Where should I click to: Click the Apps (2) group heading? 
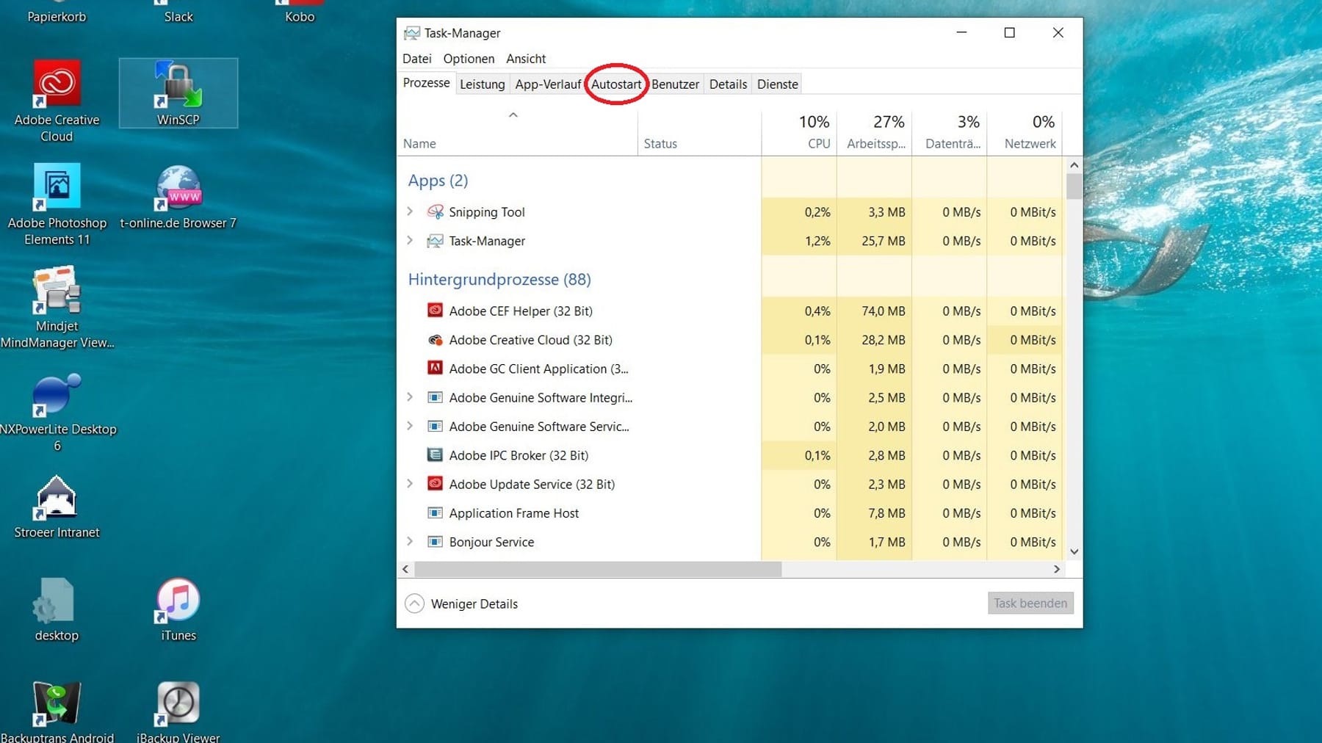pyautogui.click(x=438, y=181)
